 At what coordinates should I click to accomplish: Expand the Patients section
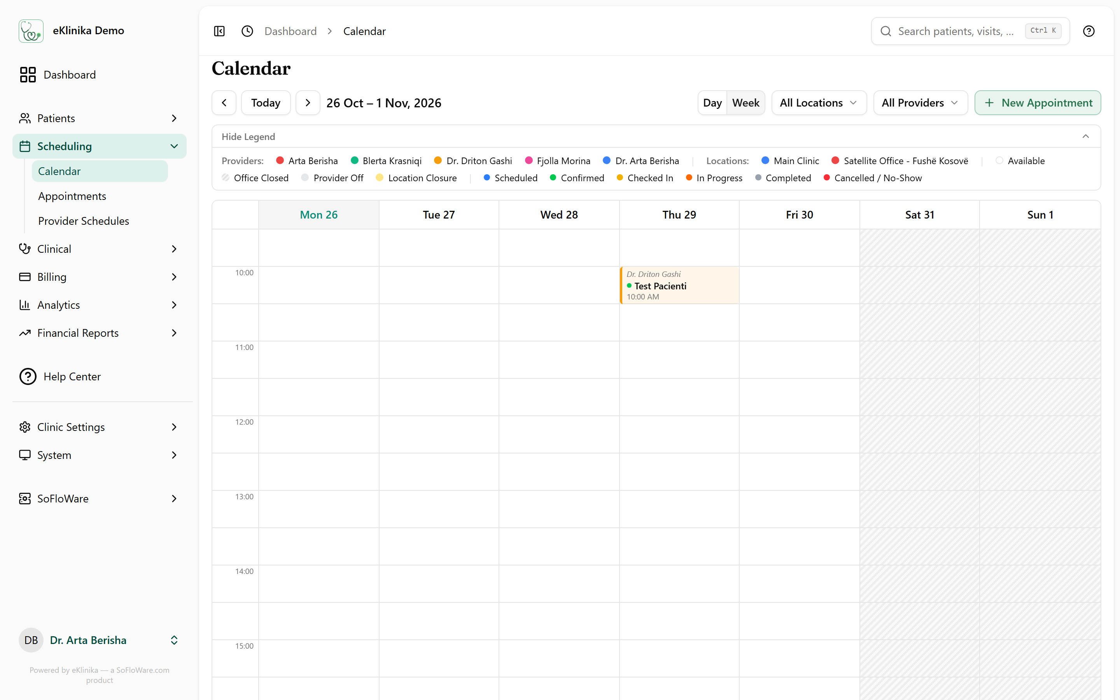coord(100,118)
